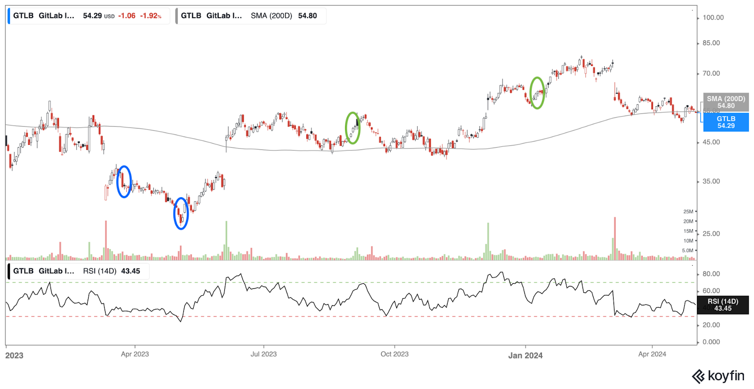Open the GTLB SMA (200D) legend label
This screenshot has height=389, width=754.
click(x=237, y=16)
